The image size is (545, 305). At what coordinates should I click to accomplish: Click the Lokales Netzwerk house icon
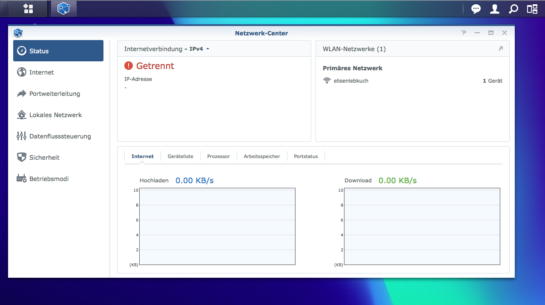(22, 115)
